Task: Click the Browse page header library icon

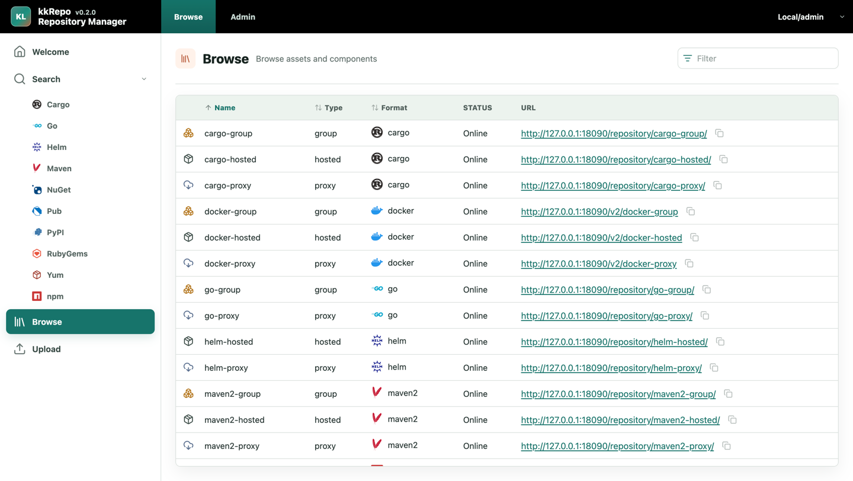Action: point(185,59)
